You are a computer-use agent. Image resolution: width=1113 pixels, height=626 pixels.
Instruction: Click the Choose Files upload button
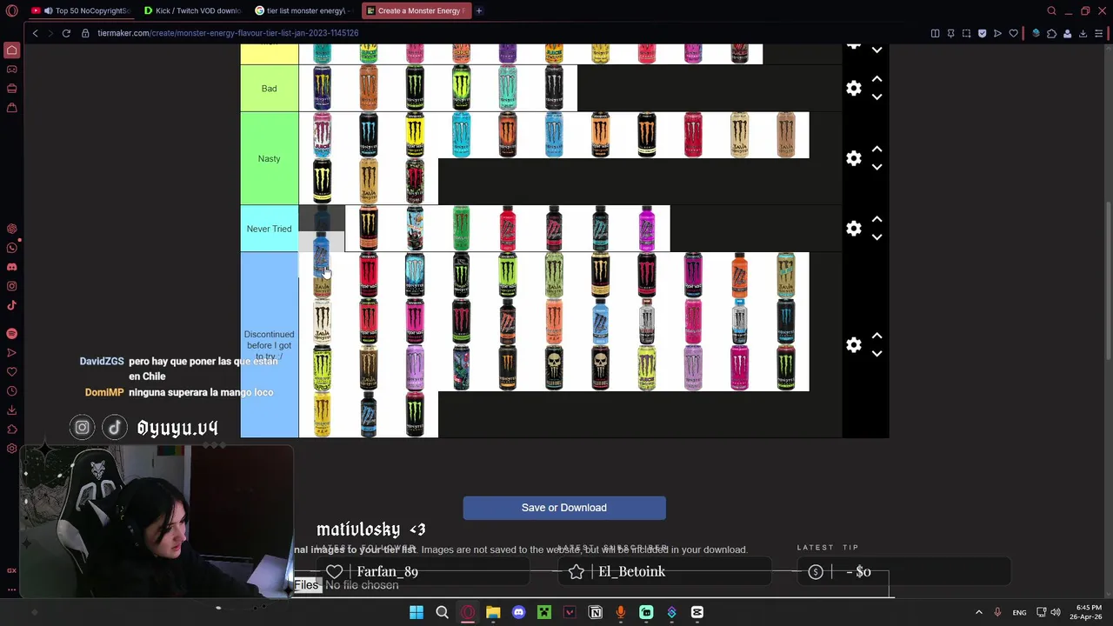(x=306, y=585)
